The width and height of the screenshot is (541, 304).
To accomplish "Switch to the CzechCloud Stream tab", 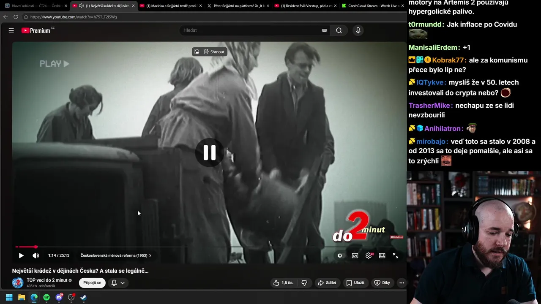I will point(373,6).
